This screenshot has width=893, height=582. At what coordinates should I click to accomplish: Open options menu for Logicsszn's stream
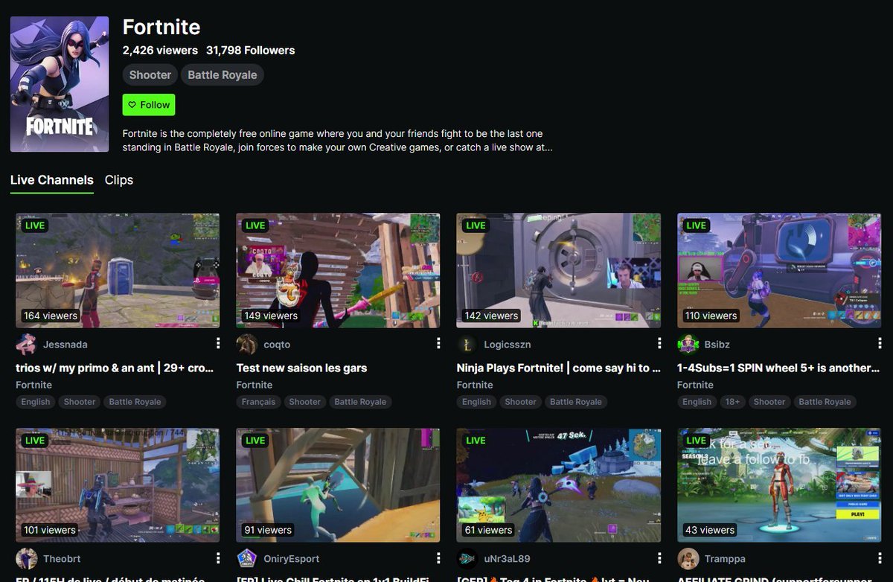point(659,343)
